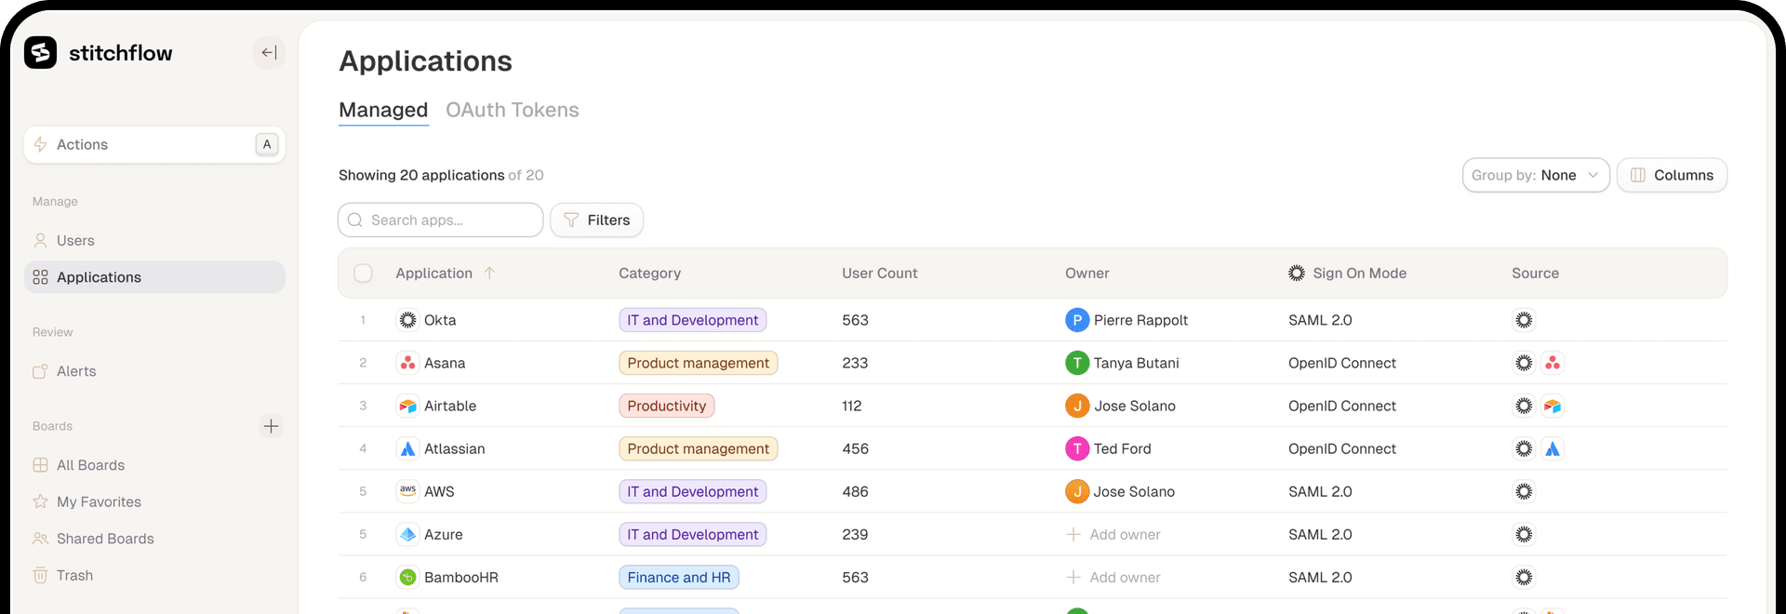Image resolution: width=1786 pixels, height=614 pixels.
Task: Click the BambooHR app icon
Action: [407, 577]
